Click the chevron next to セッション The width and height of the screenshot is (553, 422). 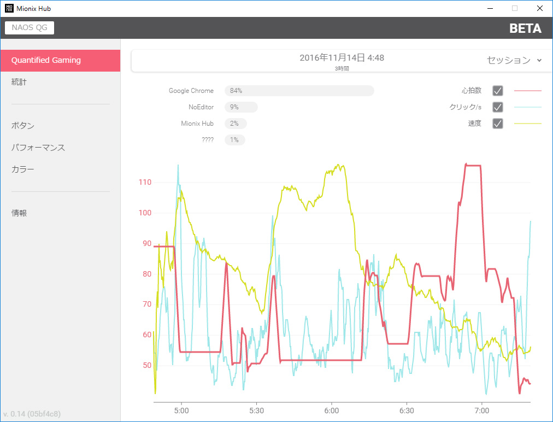click(539, 60)
